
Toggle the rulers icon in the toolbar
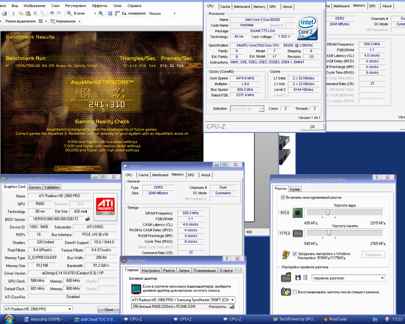coord(117,13)
